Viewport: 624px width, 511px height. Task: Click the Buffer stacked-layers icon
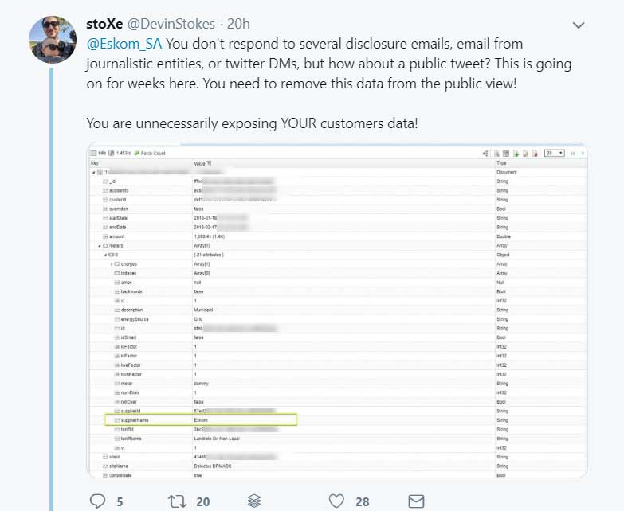254,501
